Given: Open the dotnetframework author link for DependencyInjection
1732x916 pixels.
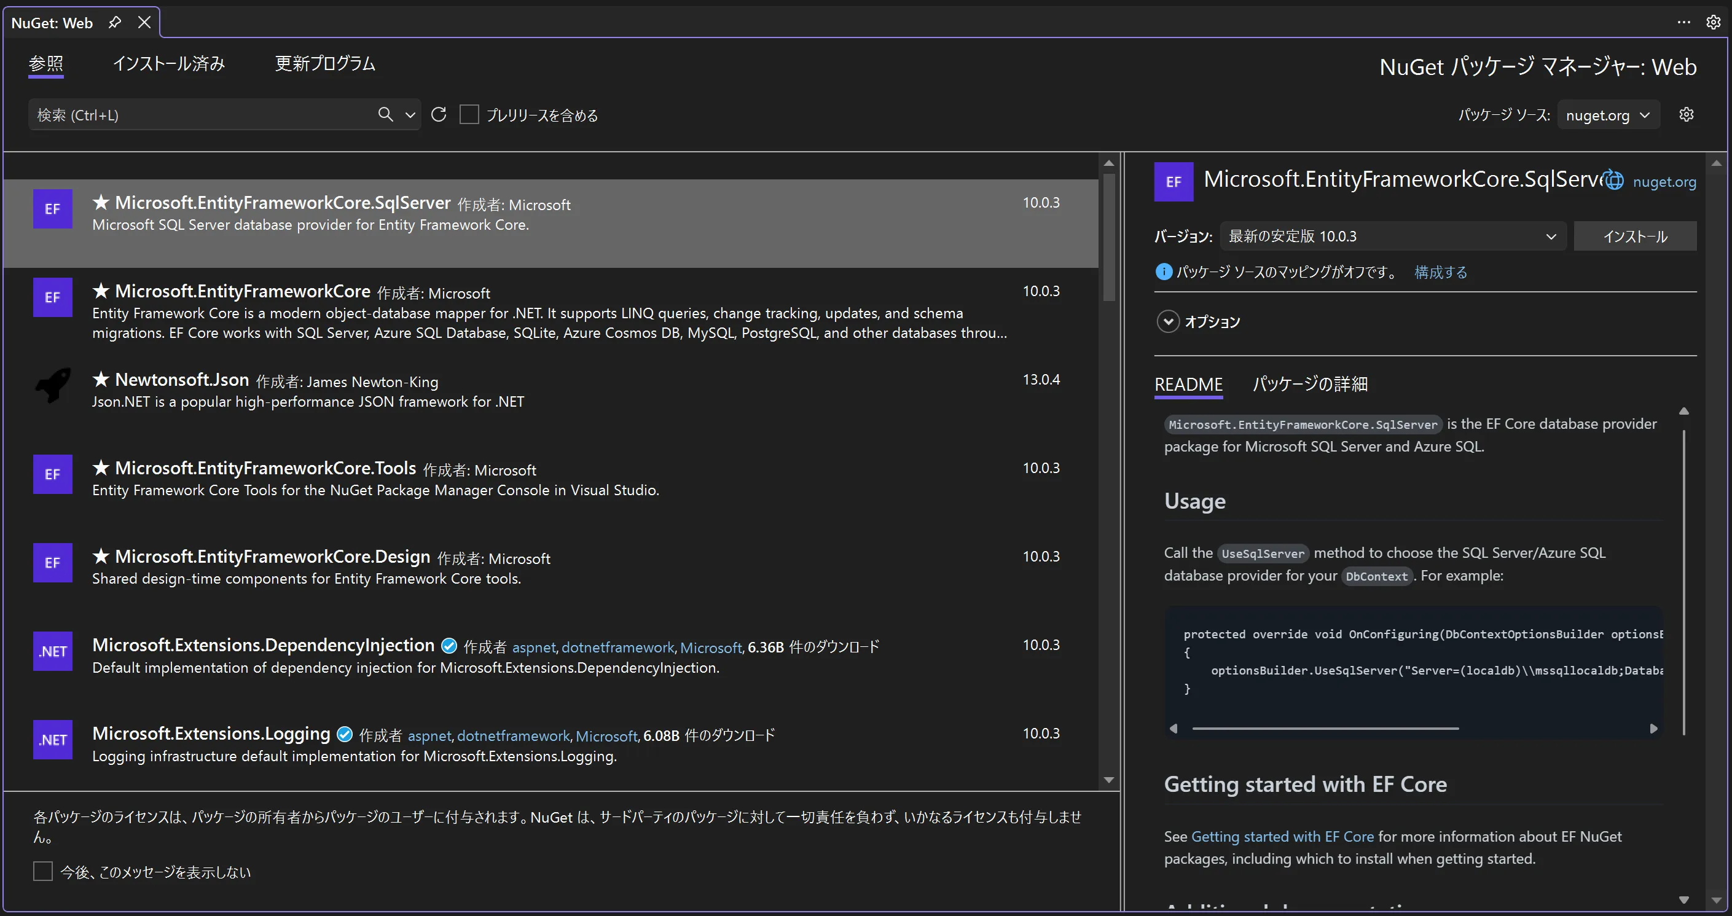Looking at the screenshot, I should pyautogui.click(x=618, y=647).
